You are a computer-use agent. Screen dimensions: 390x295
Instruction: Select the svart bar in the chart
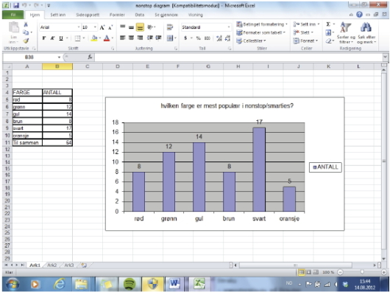(x=259, y=170)
